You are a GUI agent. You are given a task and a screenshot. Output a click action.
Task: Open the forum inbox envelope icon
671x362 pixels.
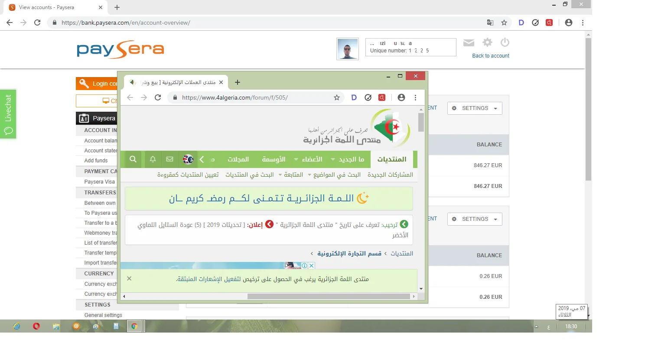point(169,159)
